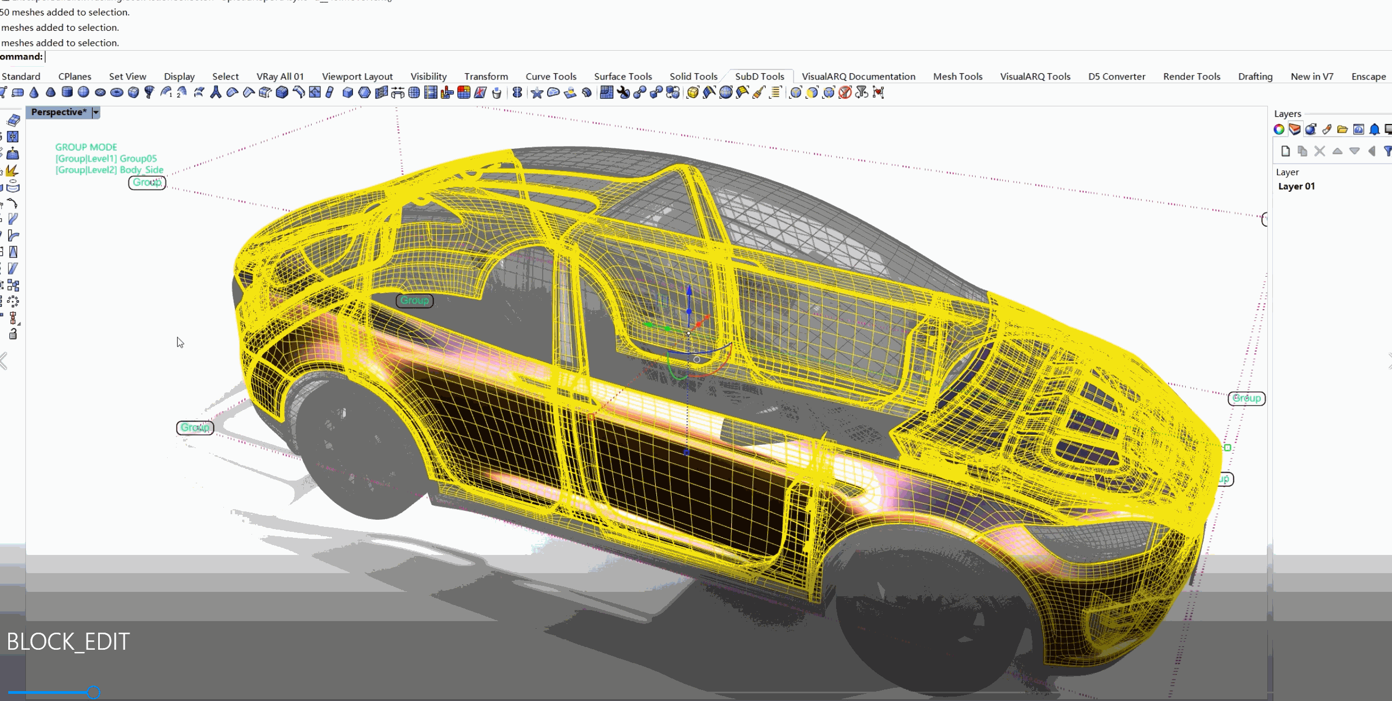Image resolution: width=1392 pixels, height=701 pixels.
Task: Select Layer 01 in layer list
Action: point(1296,186)
